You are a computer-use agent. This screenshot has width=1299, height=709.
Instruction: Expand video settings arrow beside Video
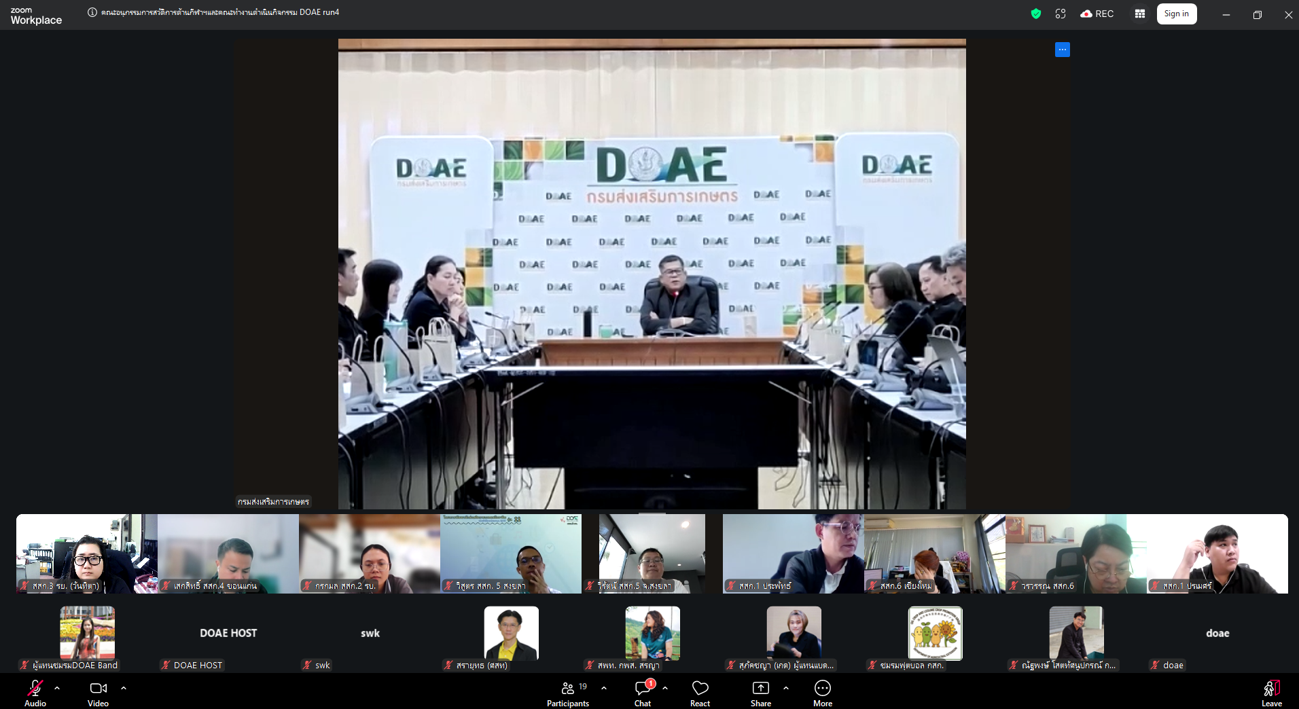pos(124,688)
